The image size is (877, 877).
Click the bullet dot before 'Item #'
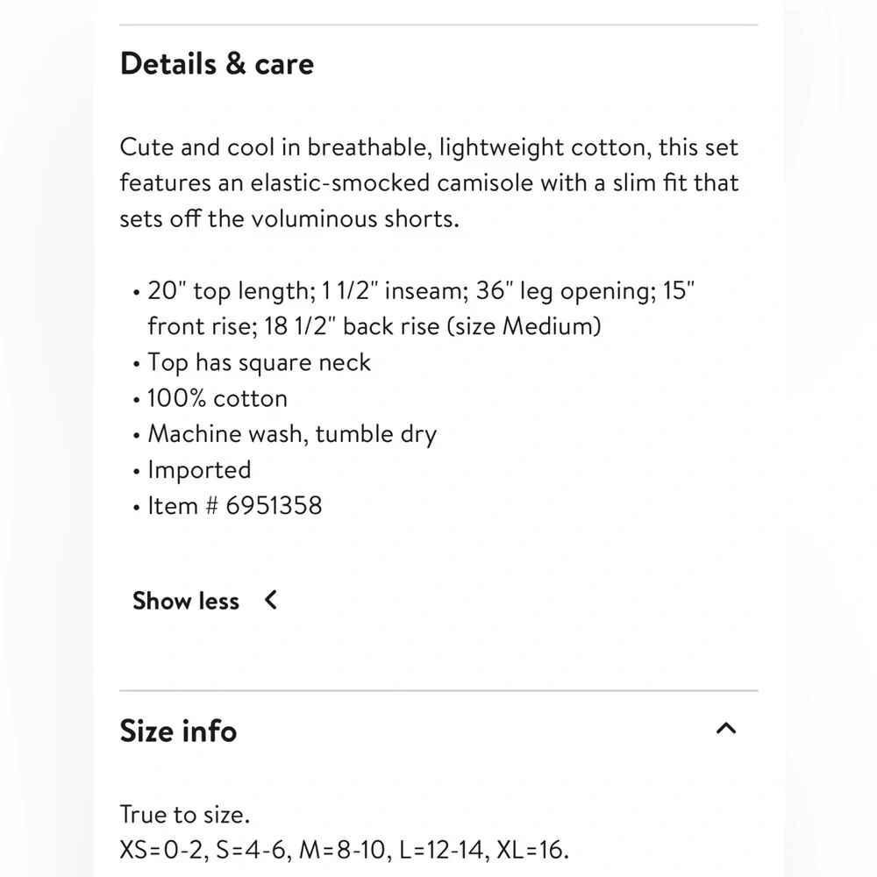coord(137,508)
